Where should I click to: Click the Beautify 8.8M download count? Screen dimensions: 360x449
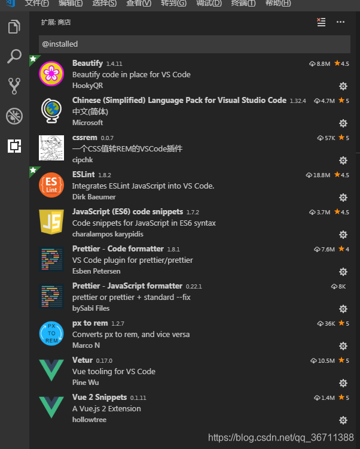320,63
